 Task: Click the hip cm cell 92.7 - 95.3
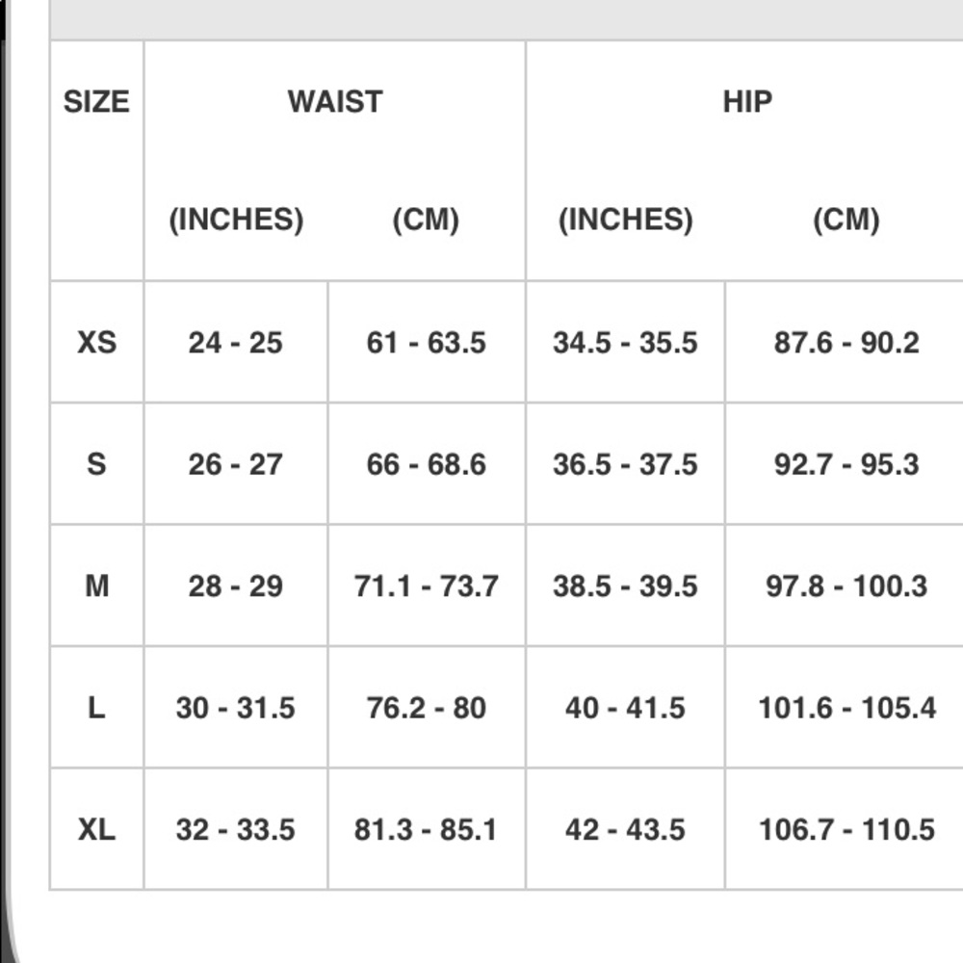tap(846, 464)
